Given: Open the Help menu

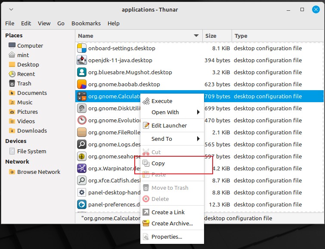Looking at the screenshot, I should tap(113, 23).
